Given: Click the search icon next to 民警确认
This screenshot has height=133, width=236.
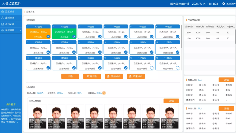Looking at the screenshot, I should 104,93.
